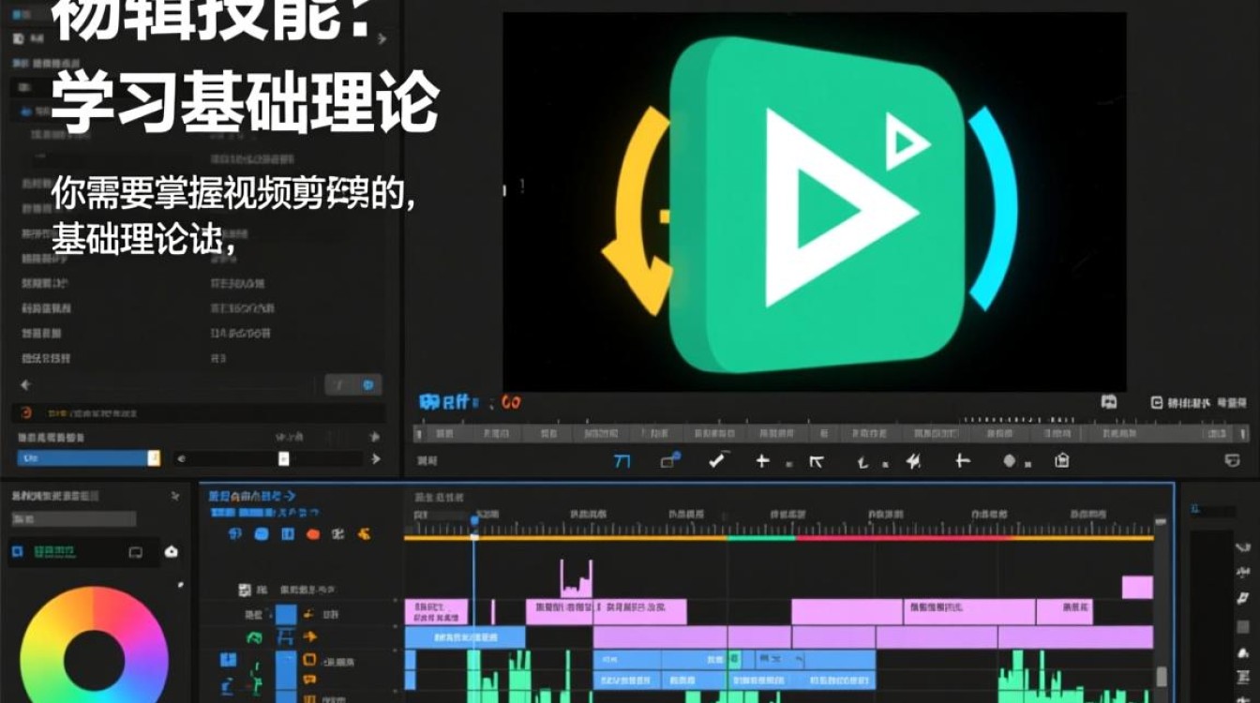This screenshot has height=703, width=1260.
Task: Click the white grid icon in timeline header
Action: coord(337,533)
